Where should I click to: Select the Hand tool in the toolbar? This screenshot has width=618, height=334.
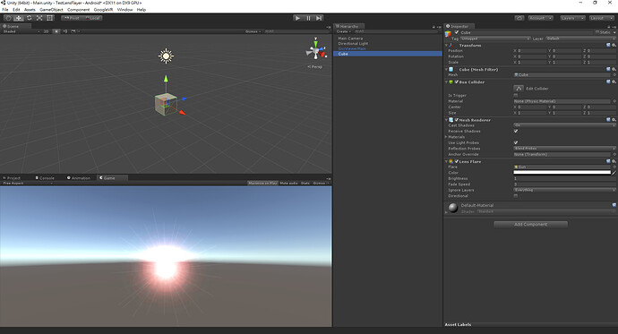click(x=8, y=18)
